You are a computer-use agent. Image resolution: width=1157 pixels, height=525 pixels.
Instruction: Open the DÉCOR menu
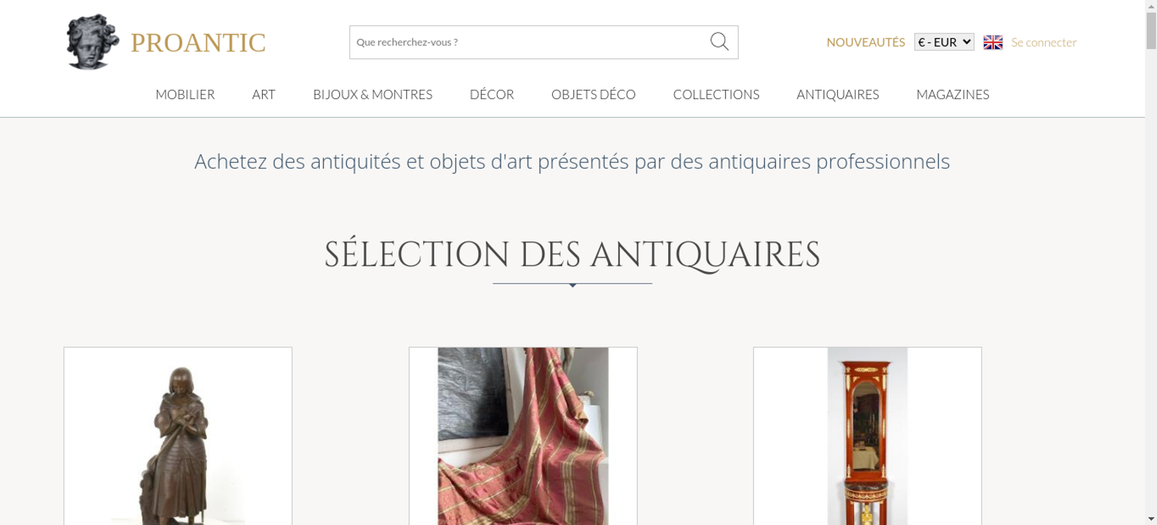tap(492, 94)
